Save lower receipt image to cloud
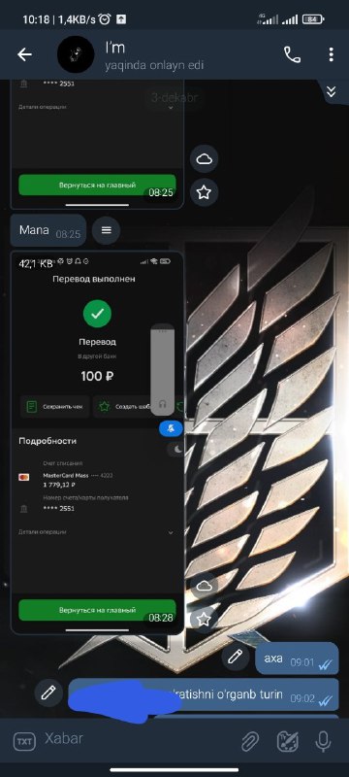The width and height of the screenshot is (349, 777). 205,586
